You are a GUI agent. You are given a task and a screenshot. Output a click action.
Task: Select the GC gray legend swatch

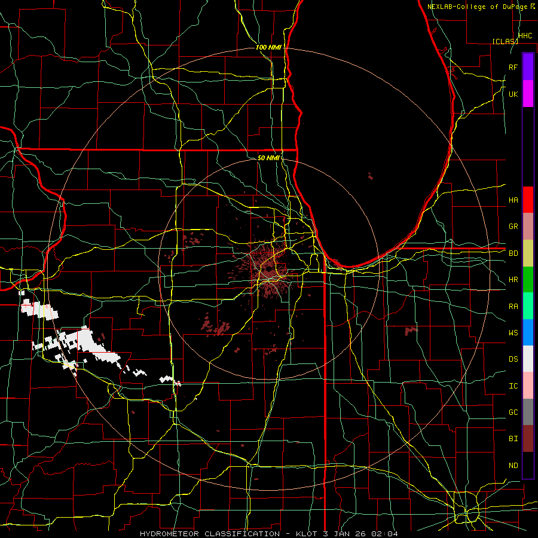coord(528,412)
